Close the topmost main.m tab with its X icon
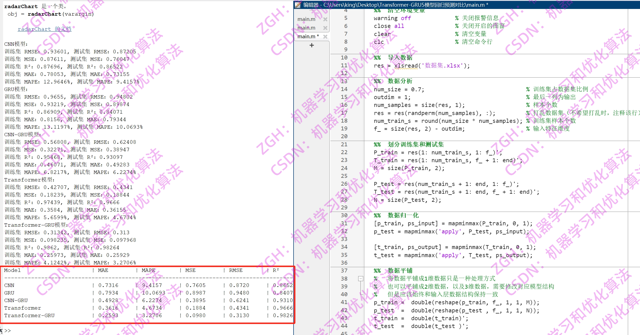640x335 pixels. point(325,19)
